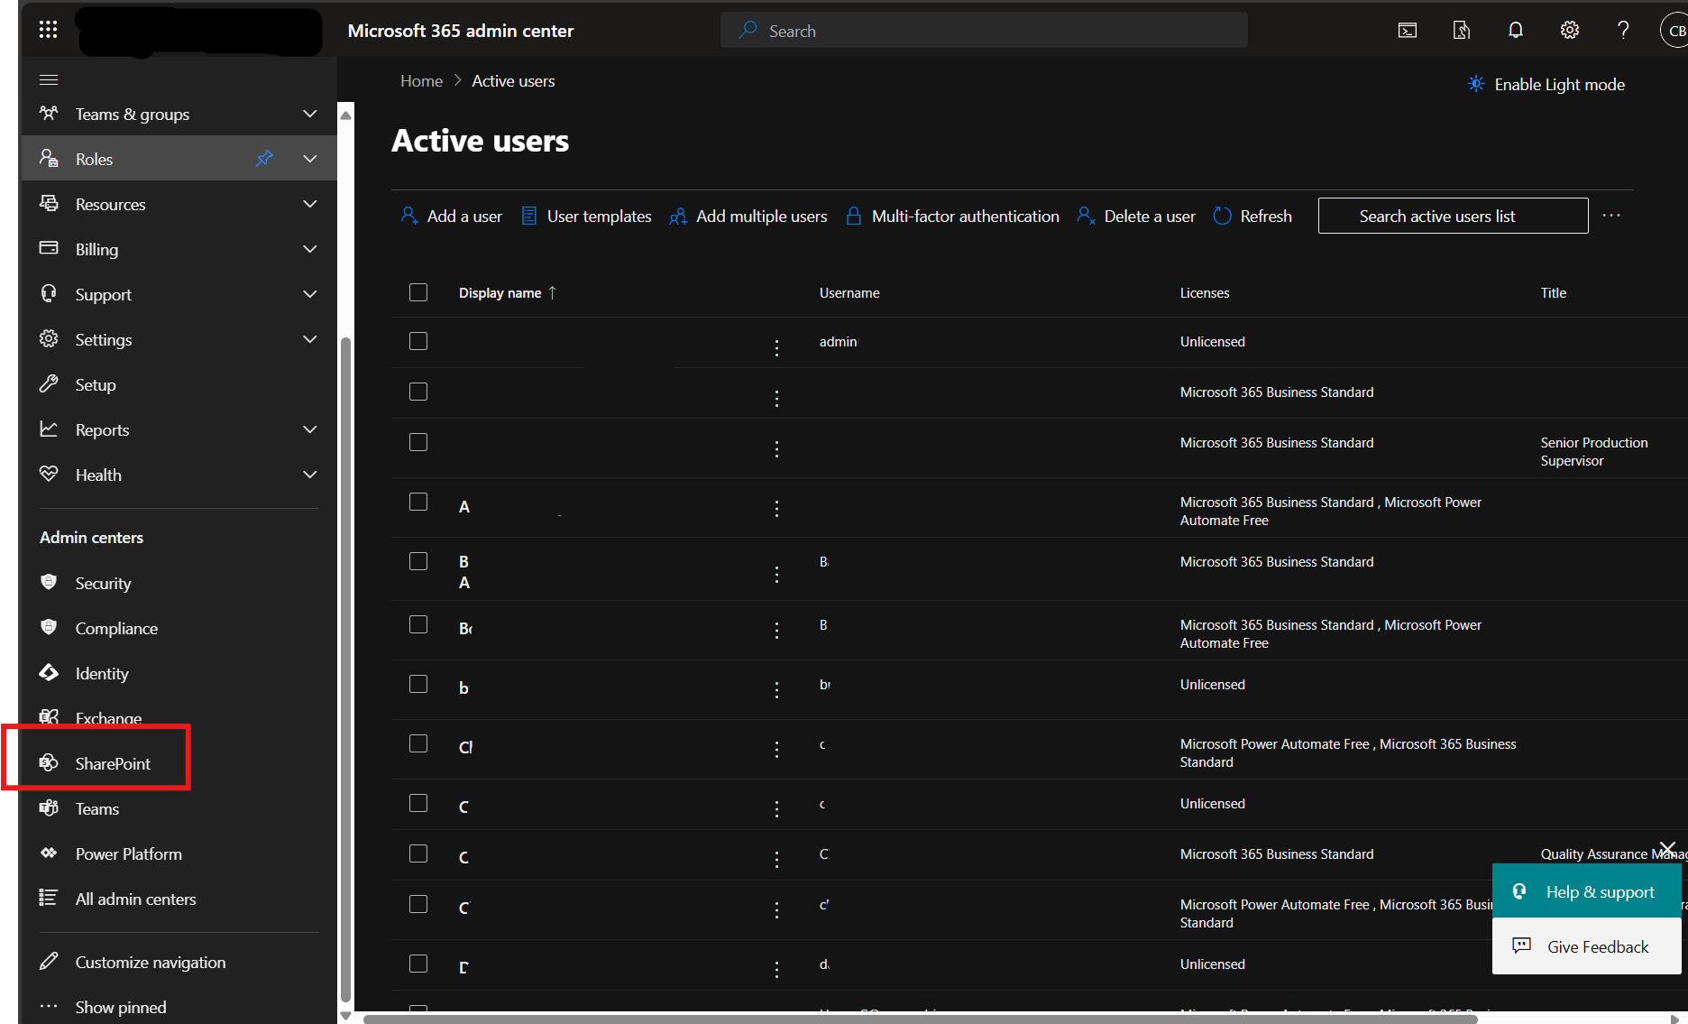Image resolution: width=1688 pixels, height=1024 pixels.
Task: Check the checkbox for lowercase b user
Action: [x=418, y=684]
